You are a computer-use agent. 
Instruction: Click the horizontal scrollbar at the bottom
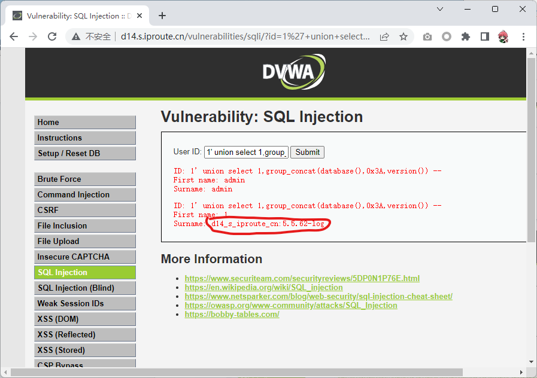tap(239, 373)
